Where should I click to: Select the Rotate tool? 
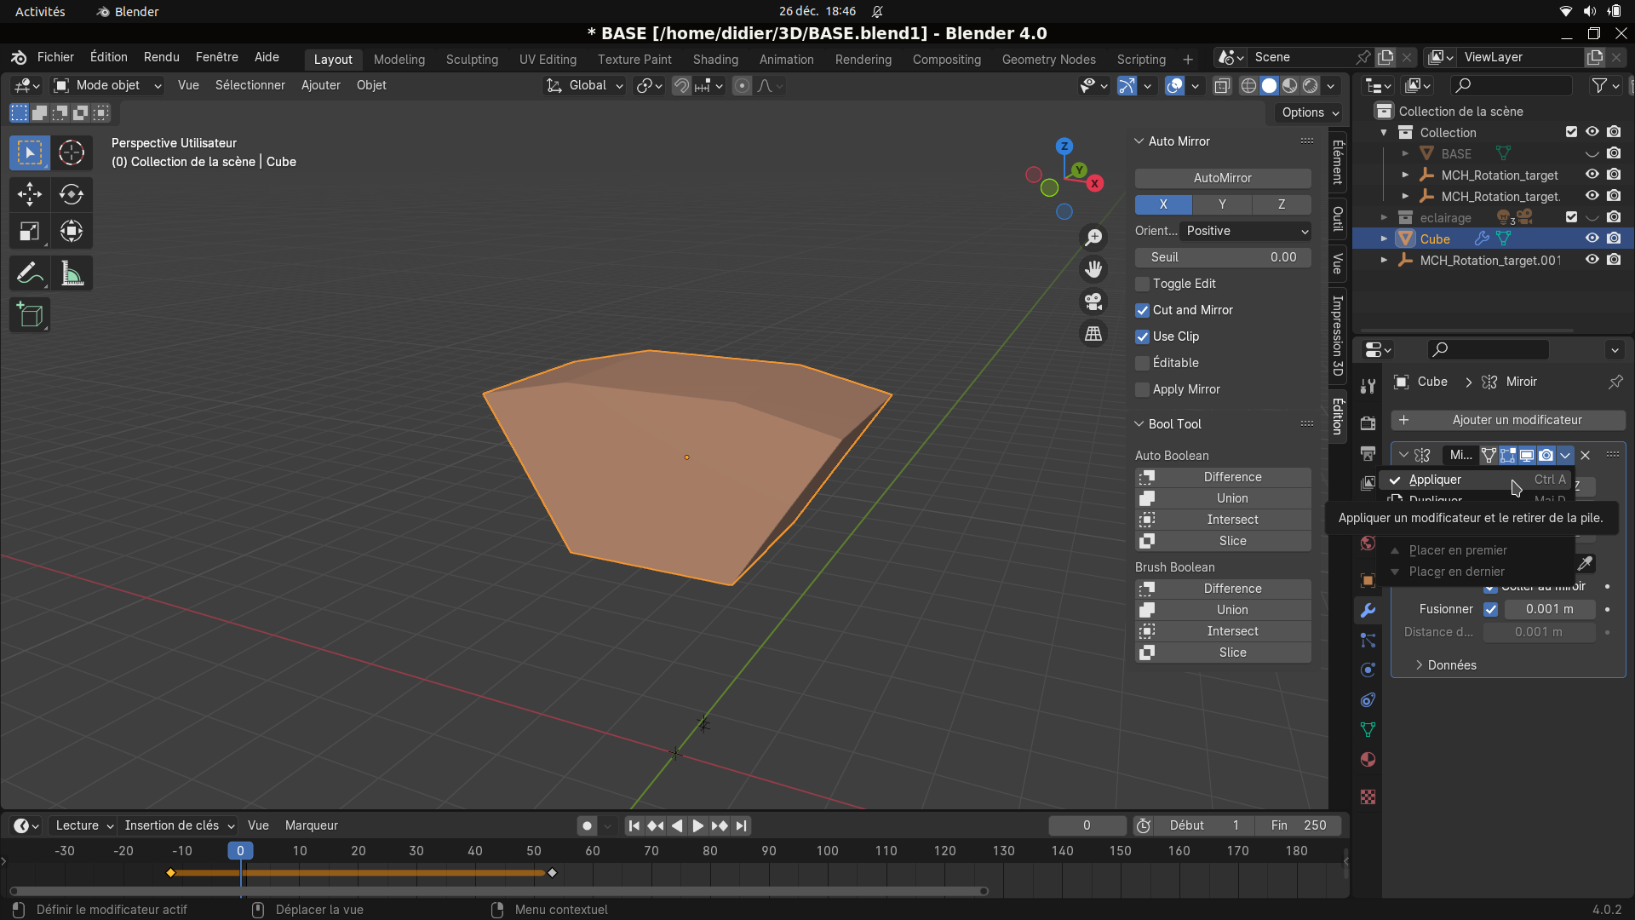pos(72,194)
